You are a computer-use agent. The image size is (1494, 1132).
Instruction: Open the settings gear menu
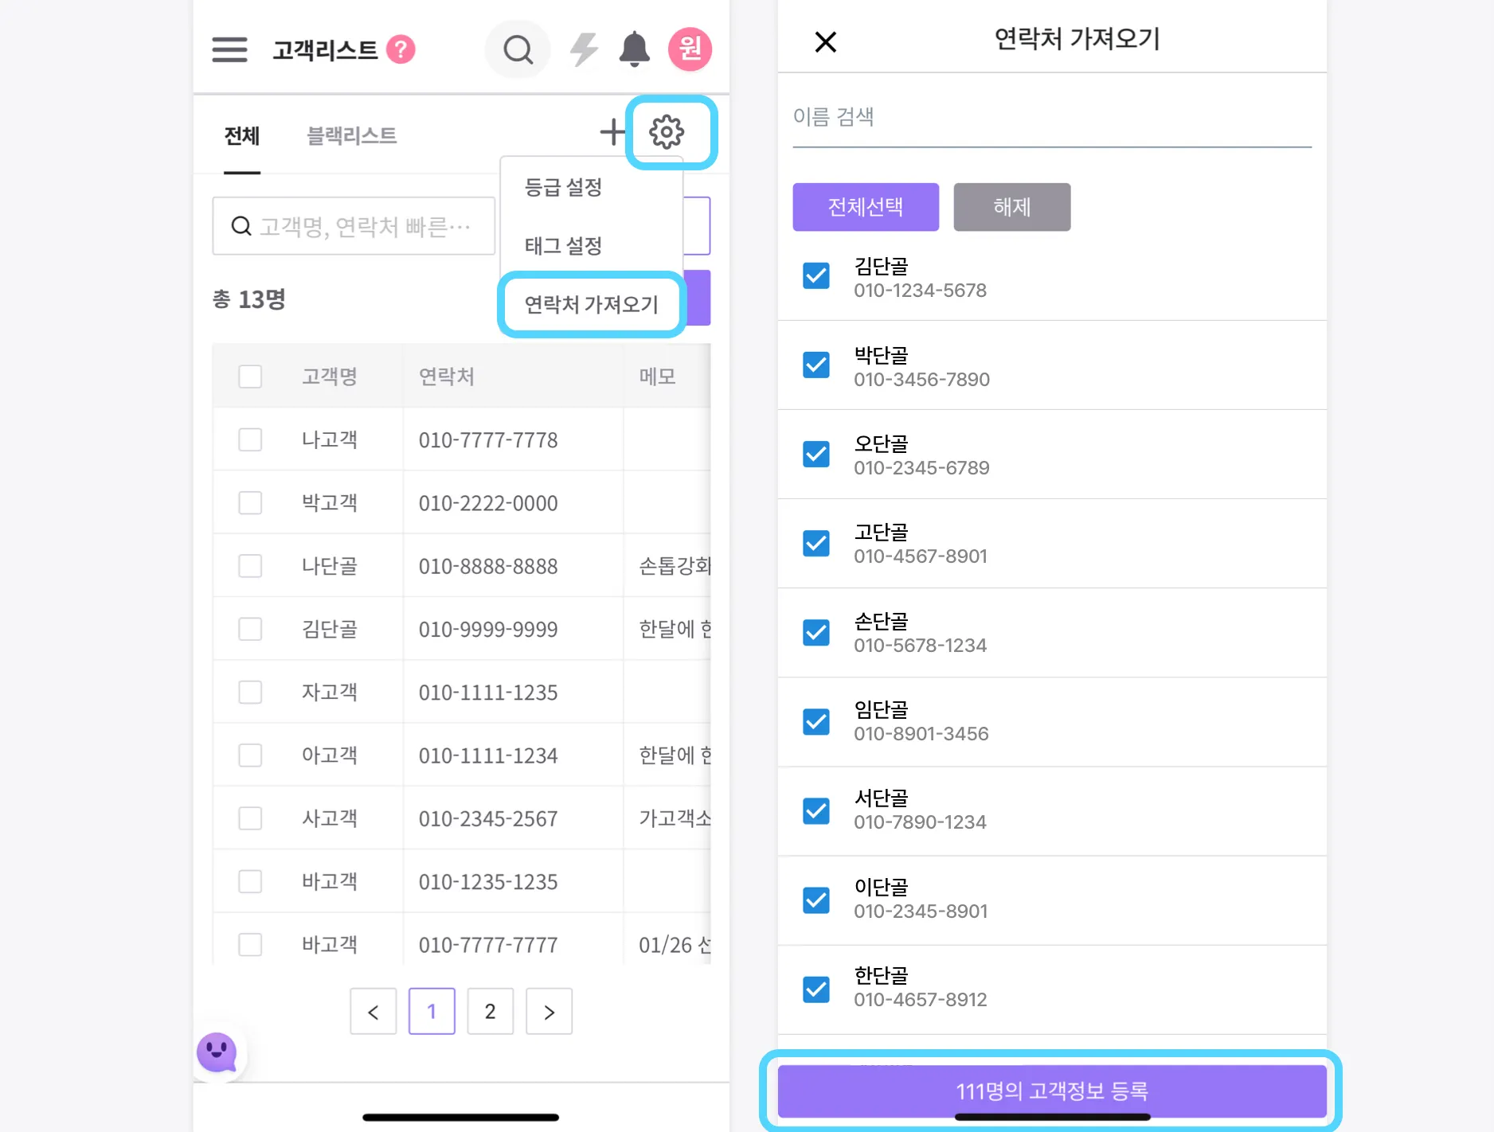pyautogui.click(x=667, y=132)
